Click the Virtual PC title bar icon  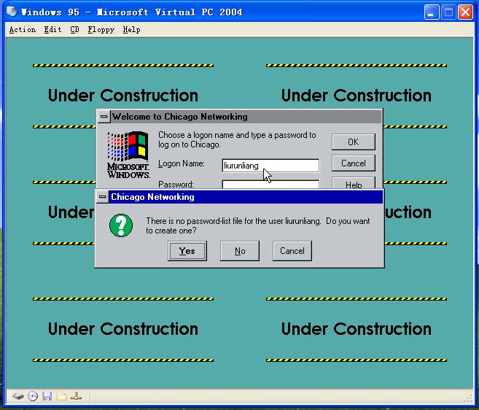12,12
